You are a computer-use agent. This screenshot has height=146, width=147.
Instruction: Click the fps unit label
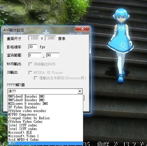tap(42, 47)
